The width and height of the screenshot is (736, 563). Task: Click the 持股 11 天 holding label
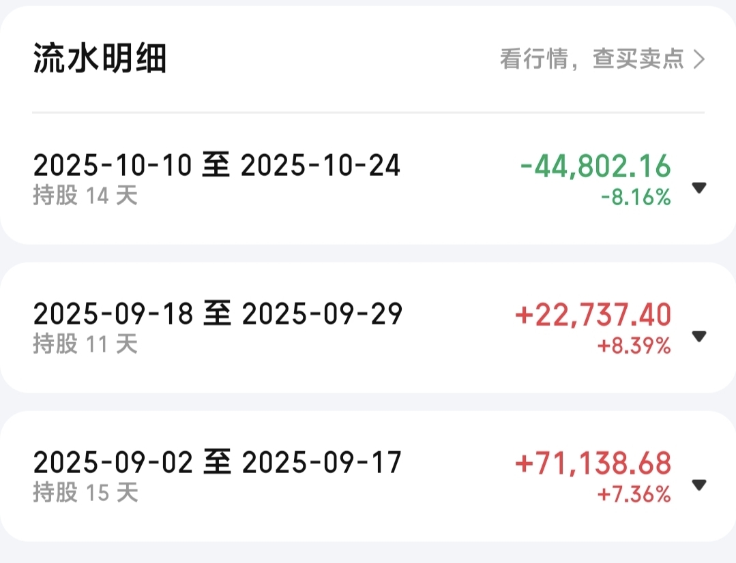(x=85, y=344)
